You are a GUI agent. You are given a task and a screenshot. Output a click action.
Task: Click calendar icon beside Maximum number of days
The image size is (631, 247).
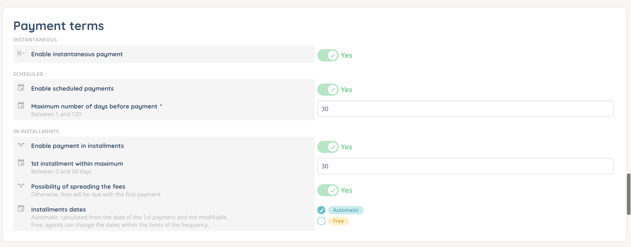21,105
